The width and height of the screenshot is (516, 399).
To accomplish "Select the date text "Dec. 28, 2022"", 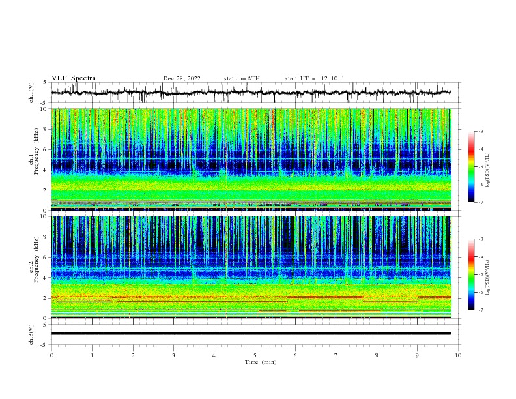I will click(x=182, y=78).
